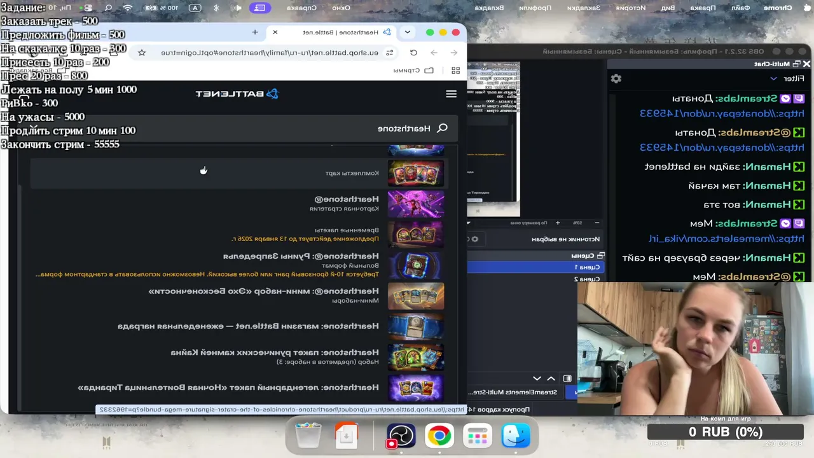Go forward in Chrome history
Image resolution: width=814 pixels, height=458 pixels.
[434, 53]
